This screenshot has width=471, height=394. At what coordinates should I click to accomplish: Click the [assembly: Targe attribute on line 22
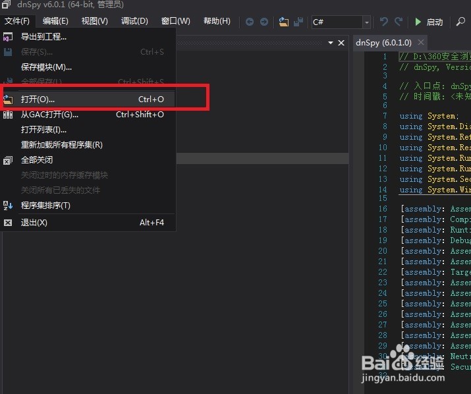click(x=436, y=272)
